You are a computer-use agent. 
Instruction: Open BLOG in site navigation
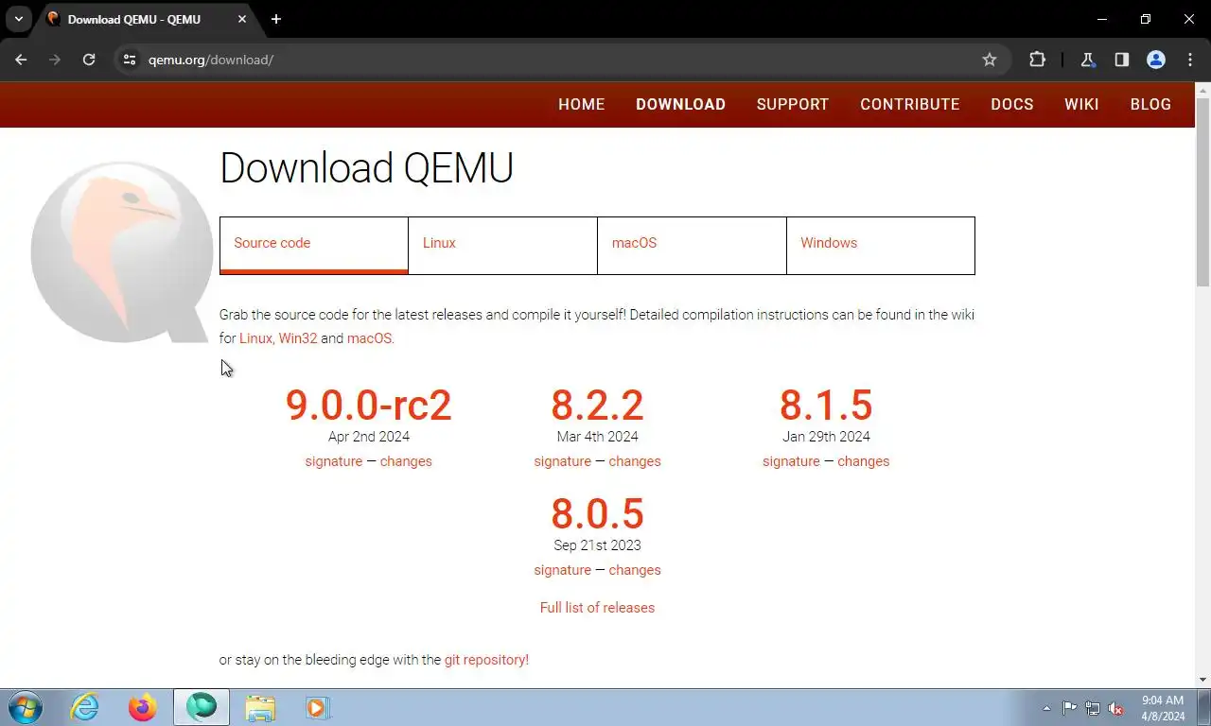(x=1150, y=105)
